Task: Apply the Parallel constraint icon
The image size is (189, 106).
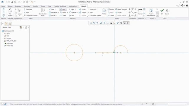Action: coord(136,16)
